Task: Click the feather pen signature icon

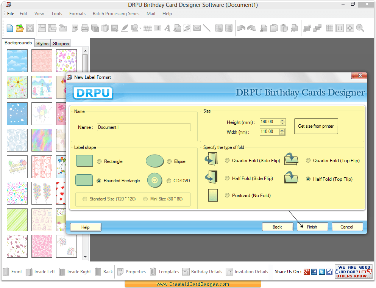Action: (x=125, y=28)
